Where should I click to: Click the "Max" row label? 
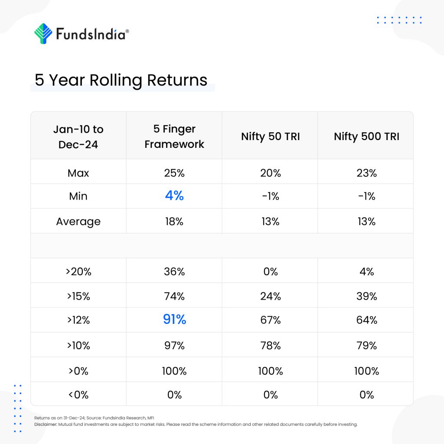click(78, 173)
